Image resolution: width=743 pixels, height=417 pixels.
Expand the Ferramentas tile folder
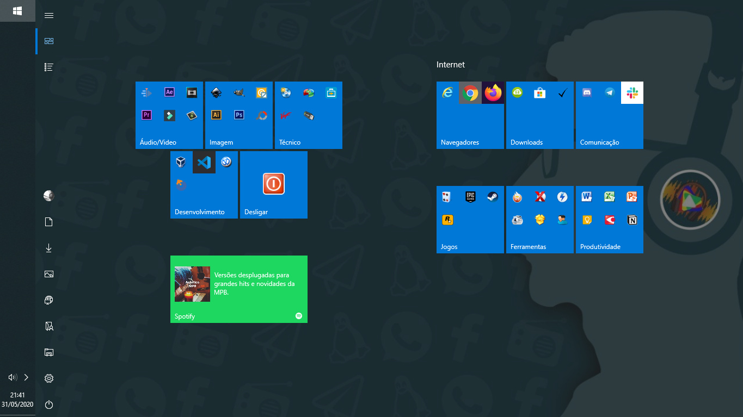(x=540, y=220)
